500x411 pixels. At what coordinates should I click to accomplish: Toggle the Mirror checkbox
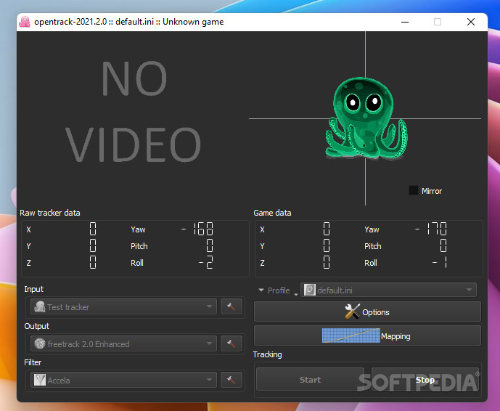(x=413, y=190)
